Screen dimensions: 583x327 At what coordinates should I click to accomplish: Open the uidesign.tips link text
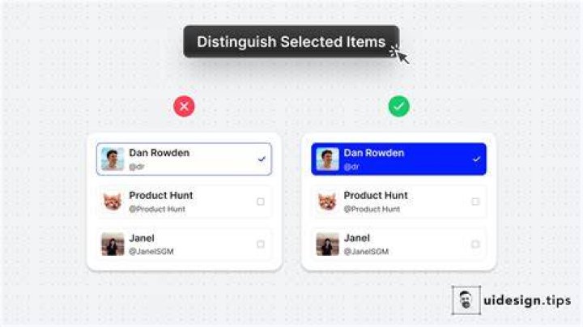tap(527, 300)
